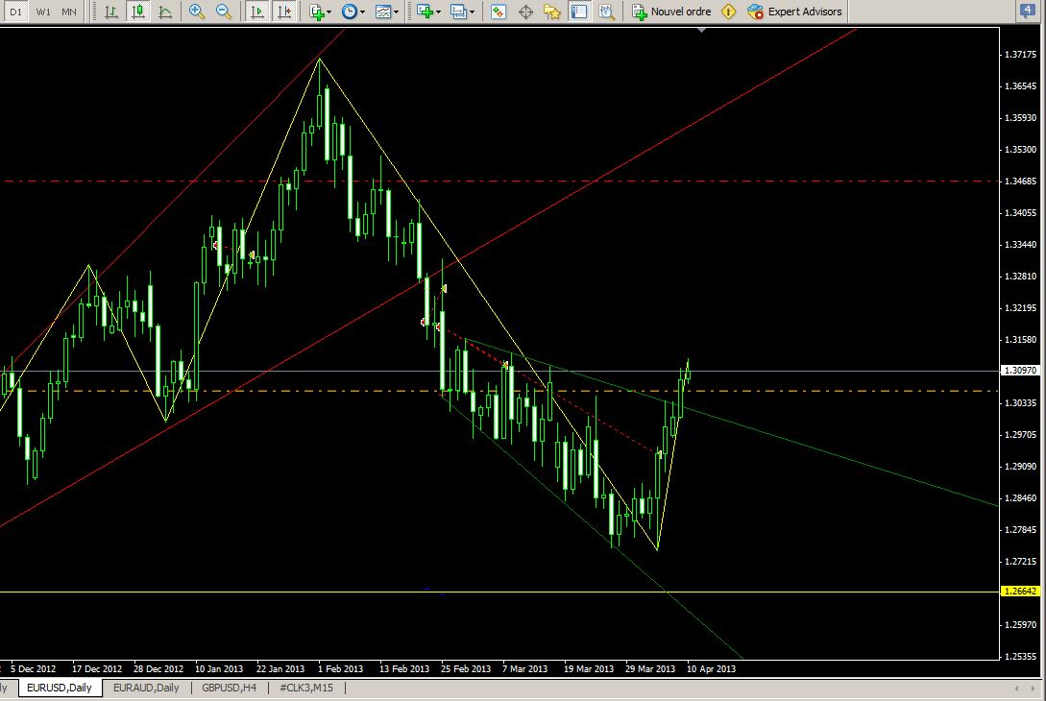
Task: Open the Profiles icon
Action: [457, 12]
